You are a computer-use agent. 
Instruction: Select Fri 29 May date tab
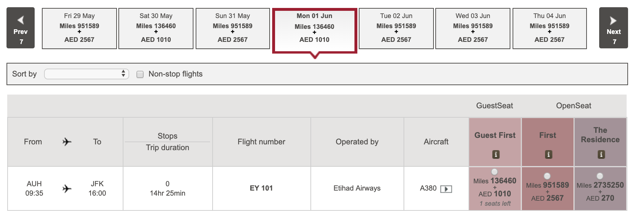pos(79,28)
